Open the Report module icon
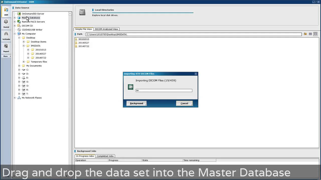Screen dimensions: 321x180 6,48
